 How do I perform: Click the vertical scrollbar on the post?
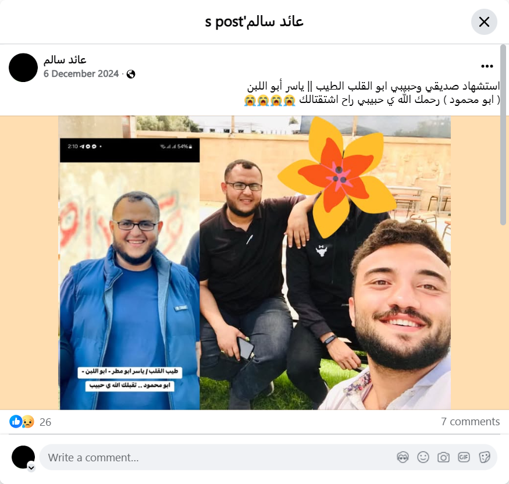click(x=503, y=135)
